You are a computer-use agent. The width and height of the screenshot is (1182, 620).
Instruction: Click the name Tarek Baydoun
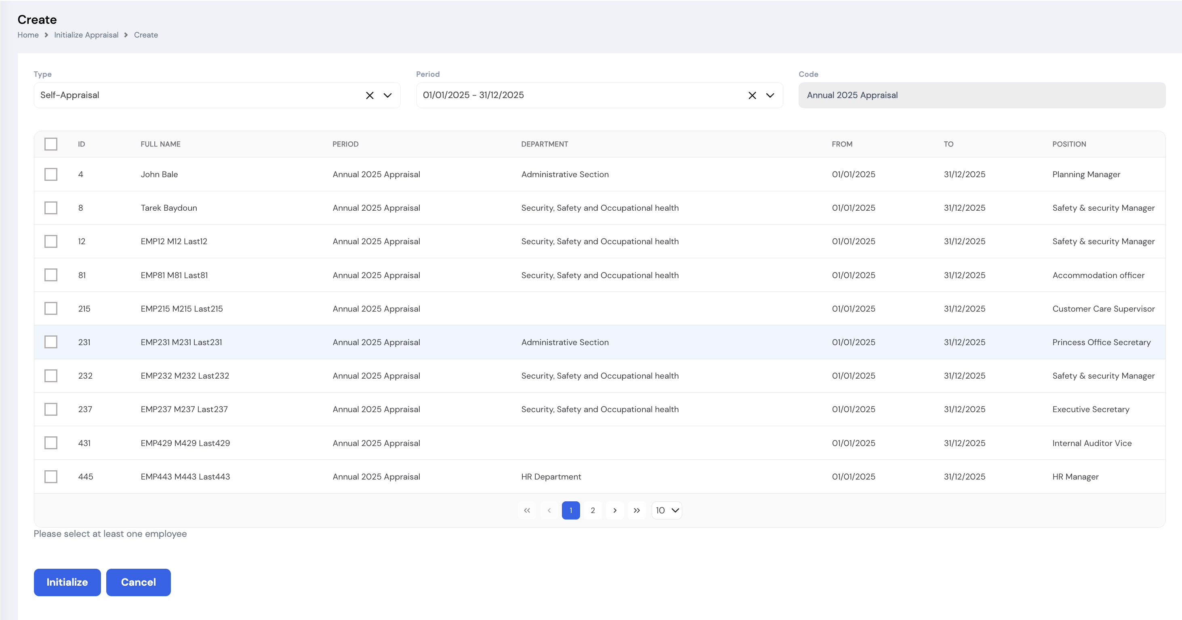pos(169,208)
